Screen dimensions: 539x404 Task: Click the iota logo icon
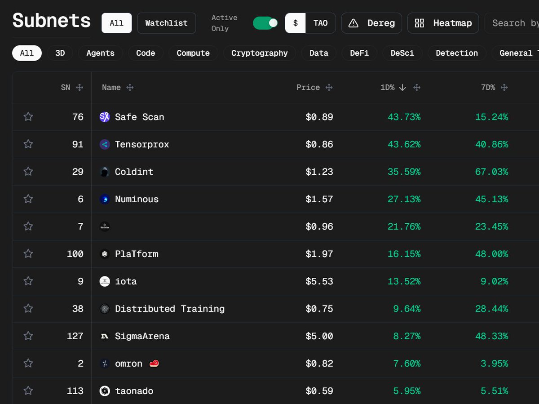[105, 281]
